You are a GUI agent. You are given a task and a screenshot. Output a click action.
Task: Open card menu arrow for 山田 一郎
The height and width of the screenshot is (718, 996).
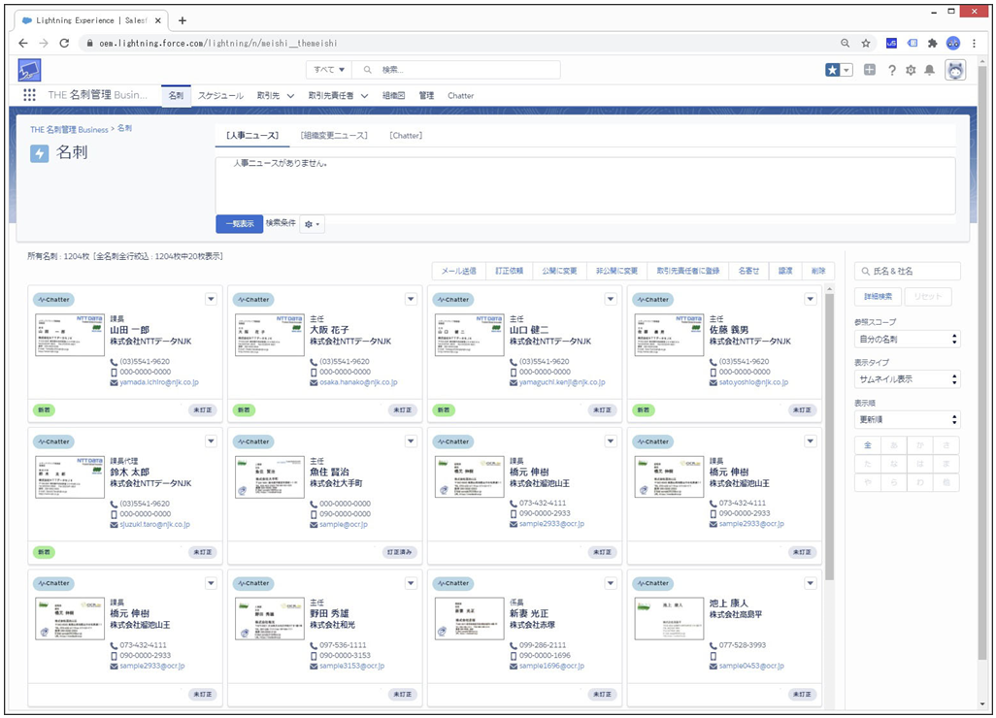click(212, 299)
